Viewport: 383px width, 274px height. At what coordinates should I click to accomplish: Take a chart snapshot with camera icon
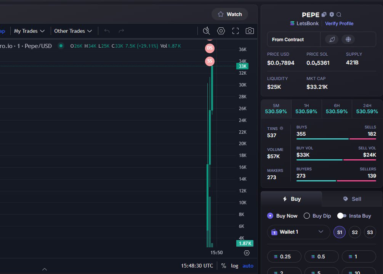250,31
